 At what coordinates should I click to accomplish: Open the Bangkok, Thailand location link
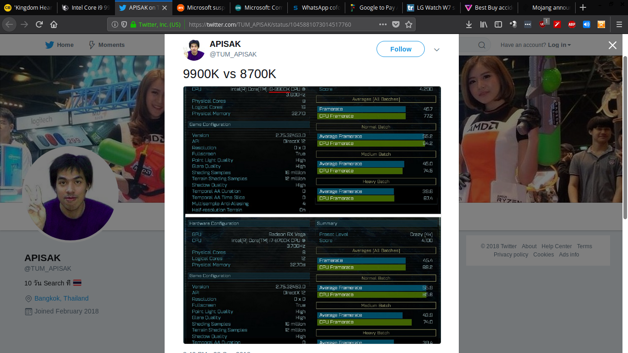(62, 298)
